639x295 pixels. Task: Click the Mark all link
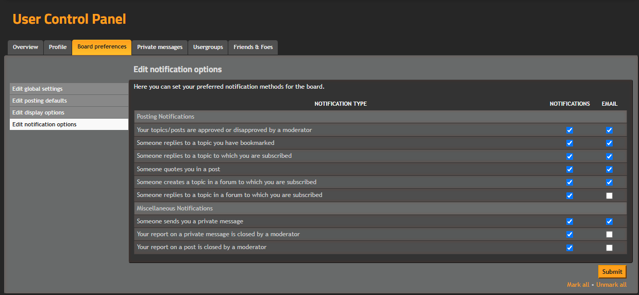pos(578,285)
